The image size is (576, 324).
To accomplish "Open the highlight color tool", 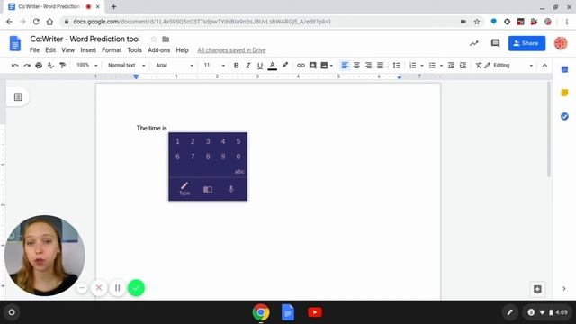I will tap(284, 66).
